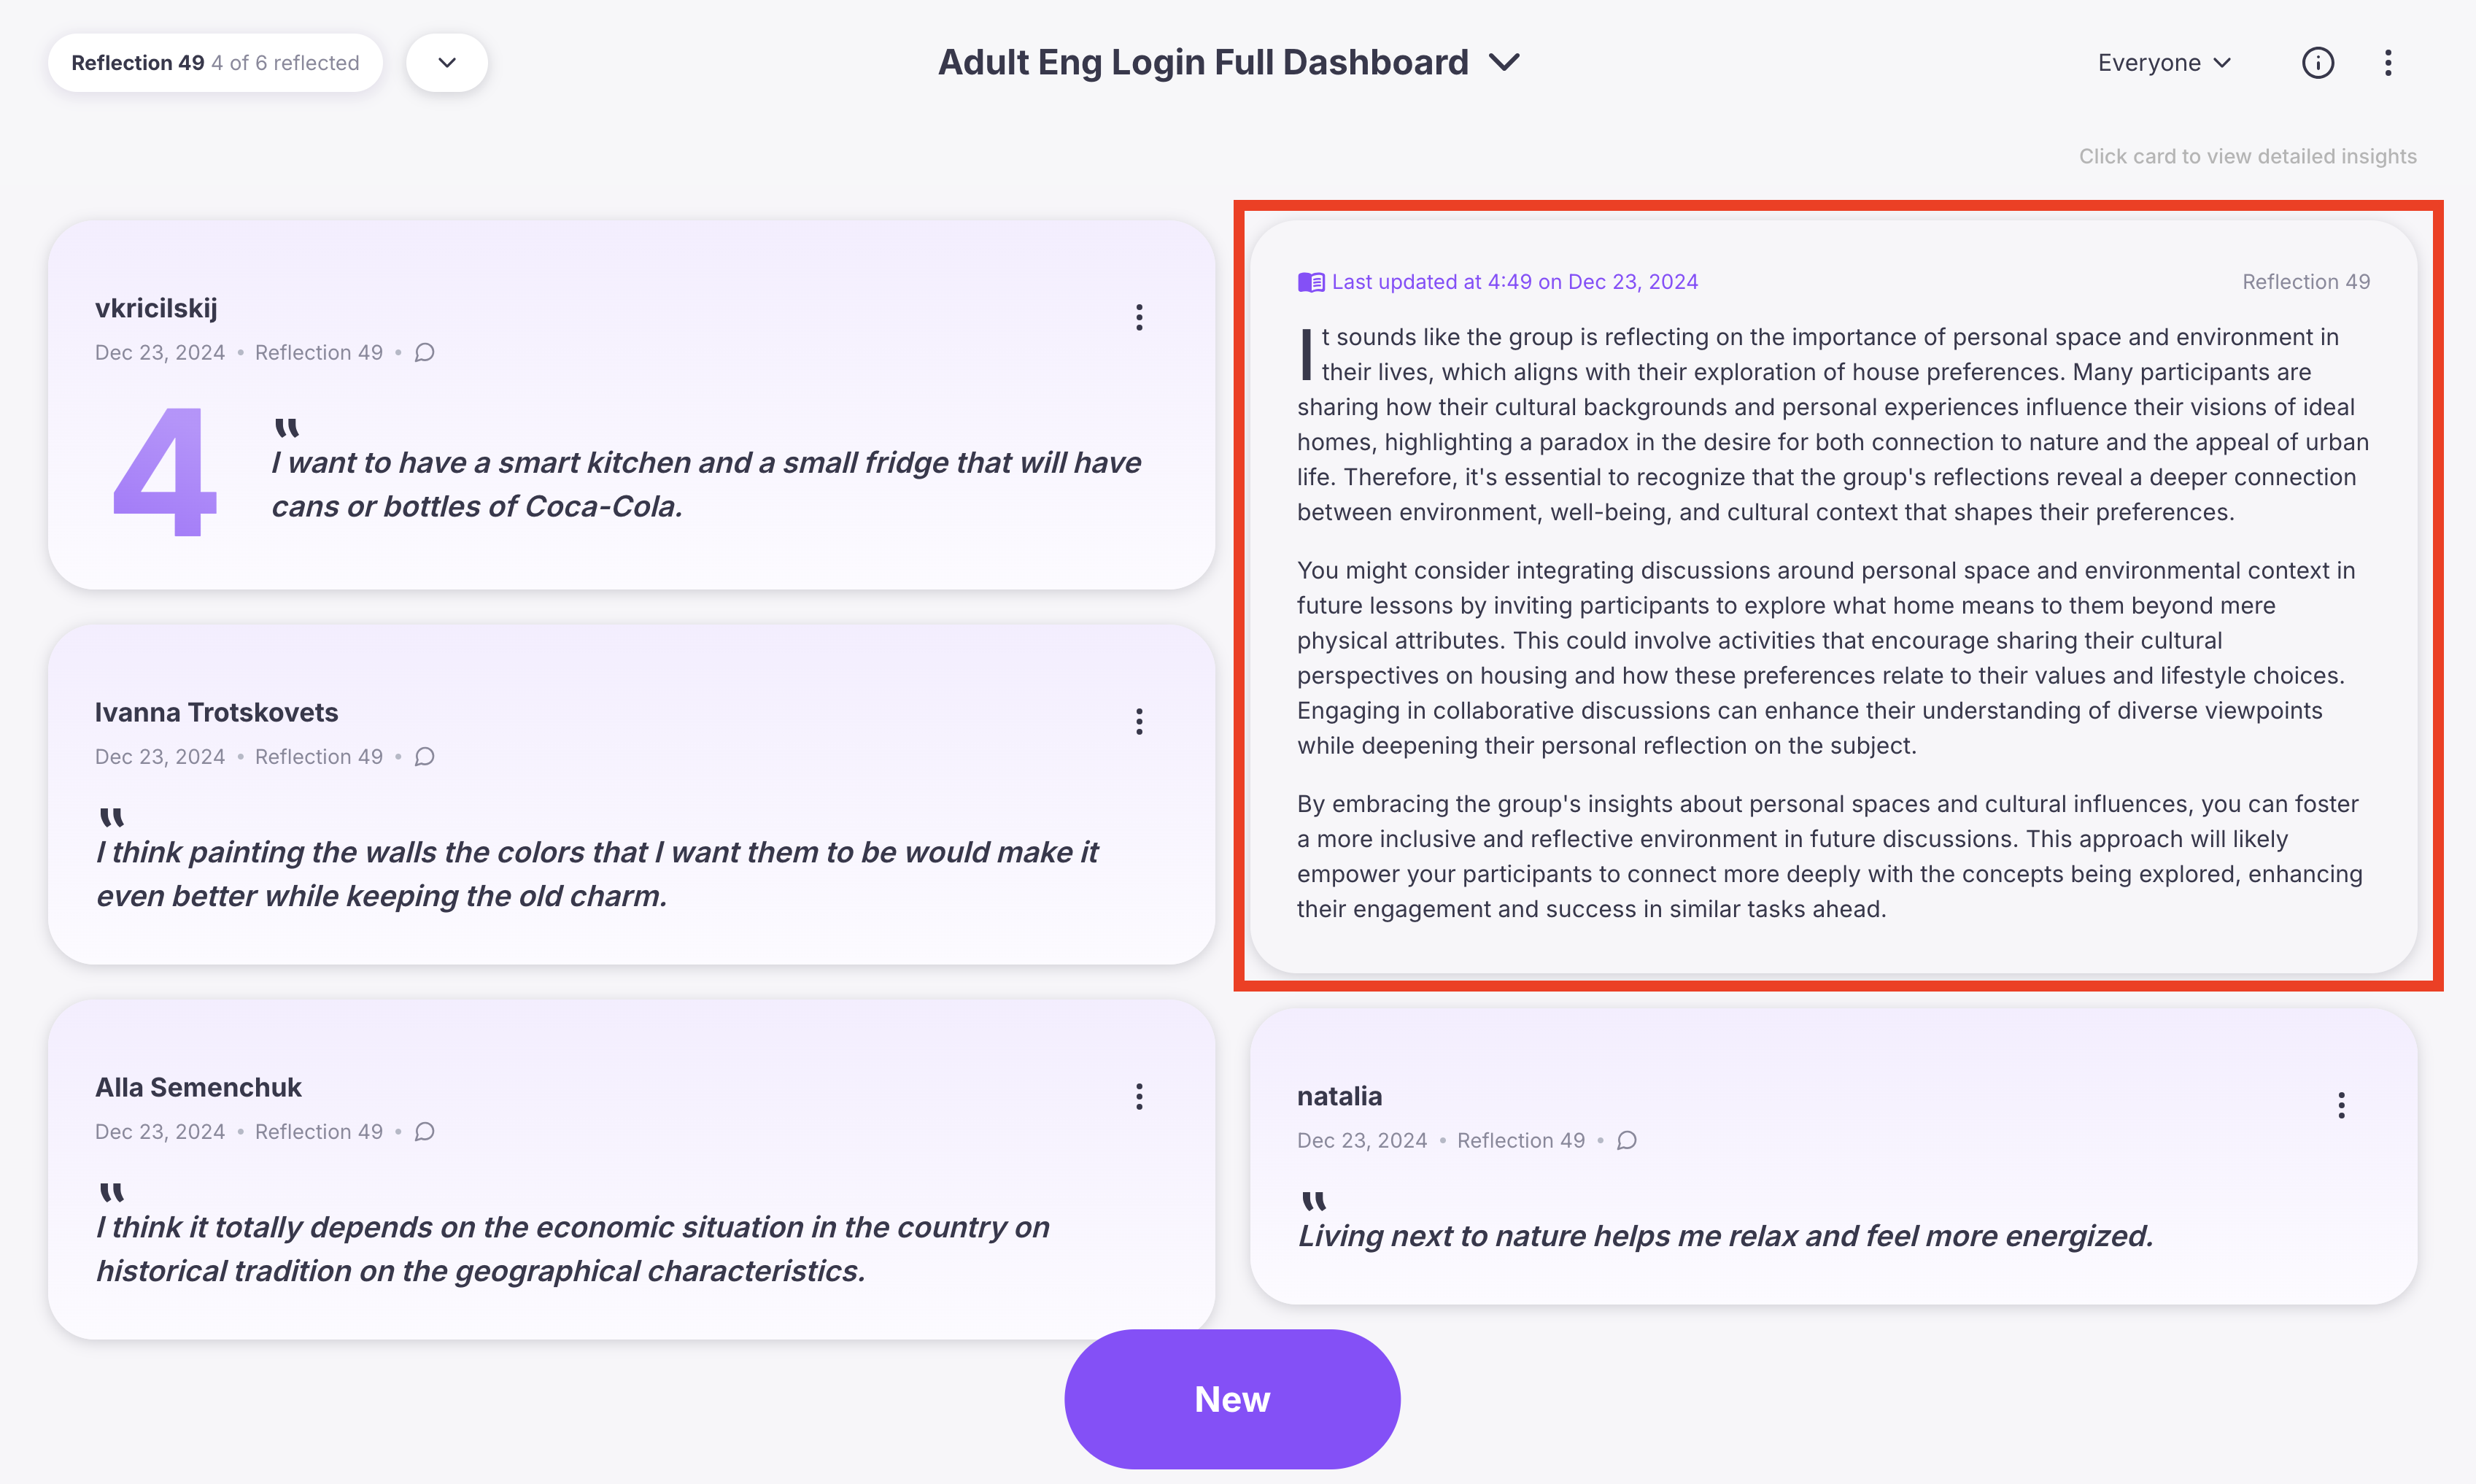This screenshot has height=1484, width=2476.
Task: Open options menu on vkricilskij's card
Action: coord(1139,318)
